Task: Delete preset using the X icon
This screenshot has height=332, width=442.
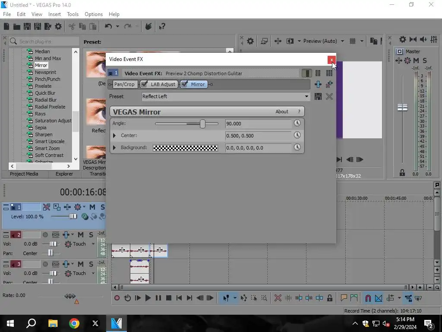Action: coord(329,96)
